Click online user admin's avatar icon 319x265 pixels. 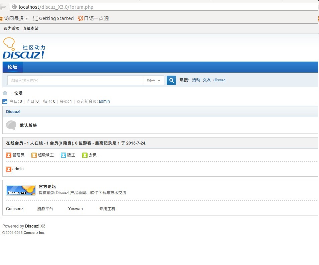coord(9,169)
